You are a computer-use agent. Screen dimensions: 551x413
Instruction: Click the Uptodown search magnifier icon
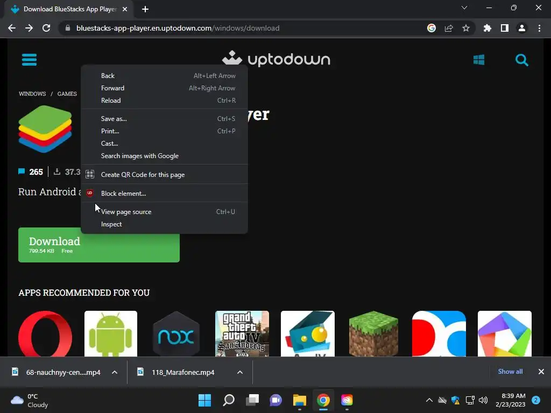pos(522,60)
